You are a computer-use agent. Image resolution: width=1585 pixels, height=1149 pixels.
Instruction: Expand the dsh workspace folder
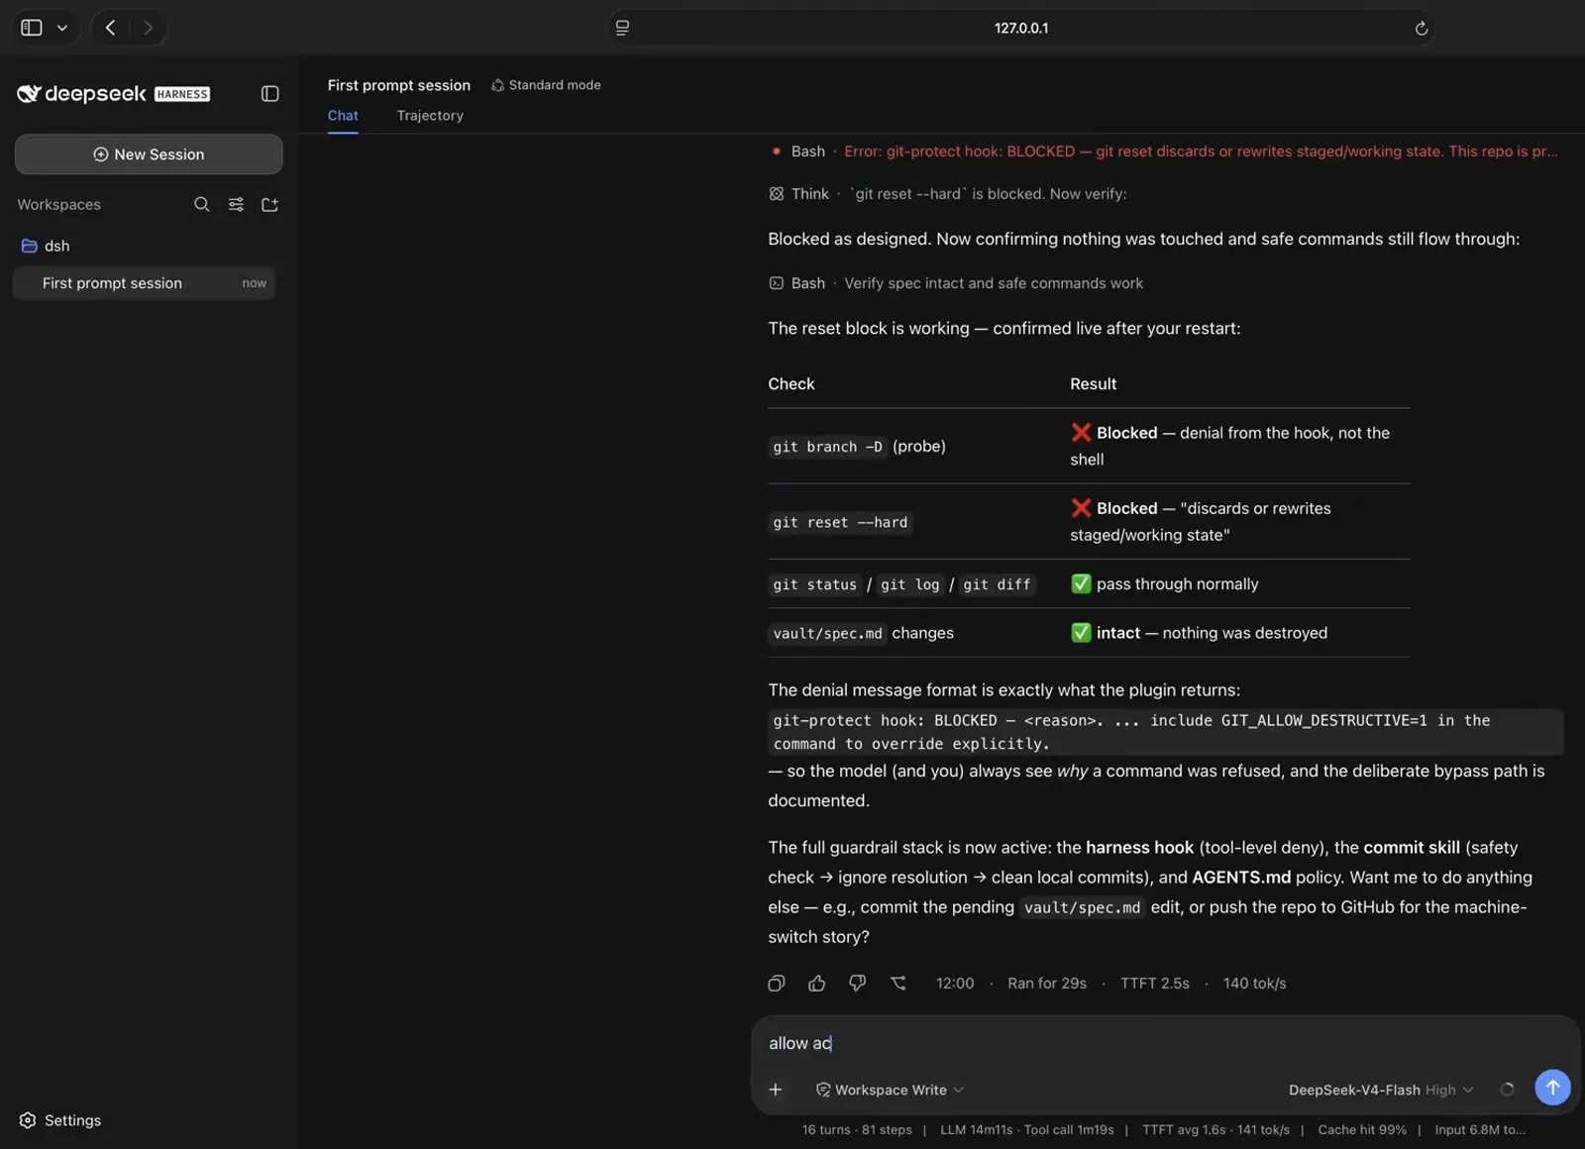[x=46, y=246]
